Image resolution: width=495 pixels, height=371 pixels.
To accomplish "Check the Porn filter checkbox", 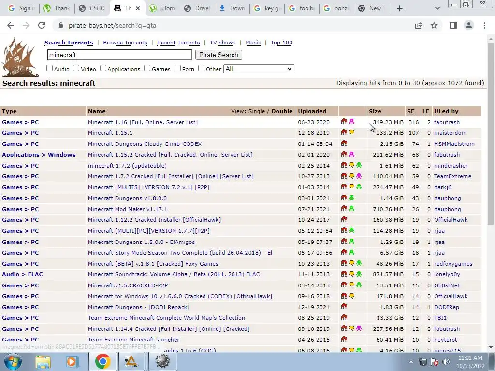I will [178, 68].
